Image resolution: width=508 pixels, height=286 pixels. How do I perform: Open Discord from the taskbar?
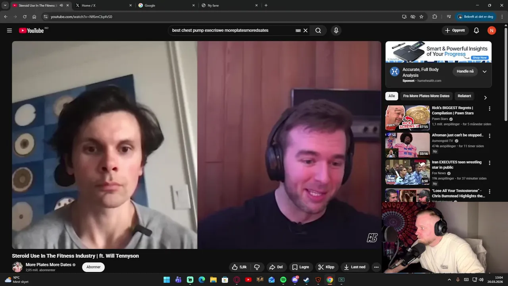295,280
